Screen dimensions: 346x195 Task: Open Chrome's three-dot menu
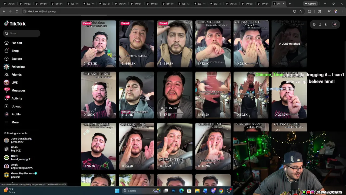pyautogui.click(x=342, y=11)
